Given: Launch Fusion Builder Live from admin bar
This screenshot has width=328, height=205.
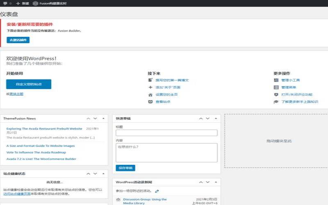Looking at the screenshot, I should point(50,3).
